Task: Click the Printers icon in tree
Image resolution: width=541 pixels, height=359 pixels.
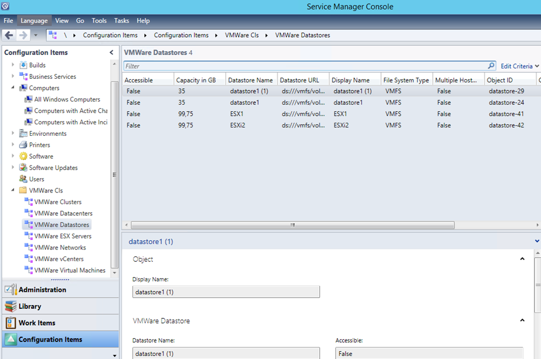Action: coord(23,145)
